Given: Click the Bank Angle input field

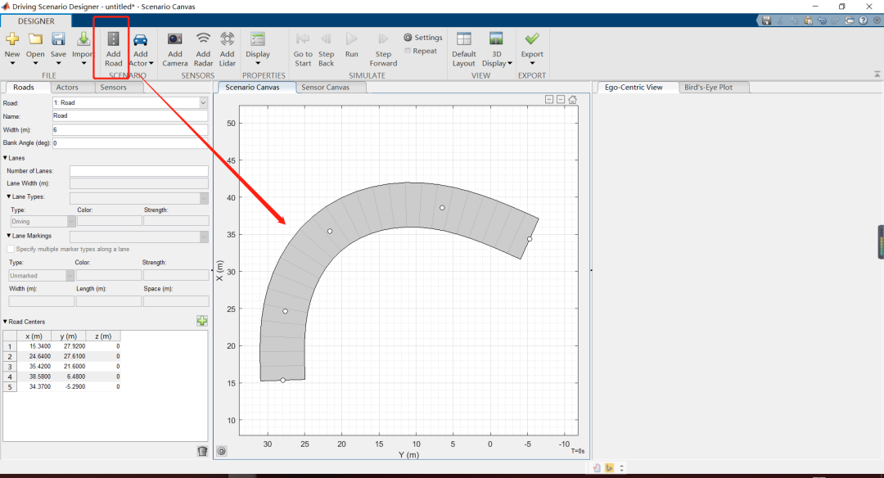Looking at the screenshot, I should [x=130, y=143].
